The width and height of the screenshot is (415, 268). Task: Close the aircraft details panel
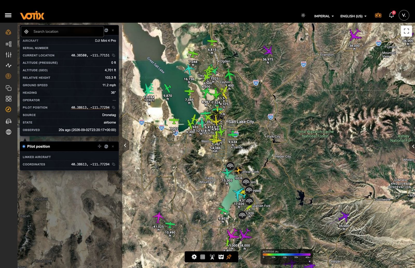pos(113,30)
